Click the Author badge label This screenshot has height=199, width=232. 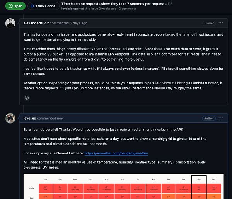[209, 118]
